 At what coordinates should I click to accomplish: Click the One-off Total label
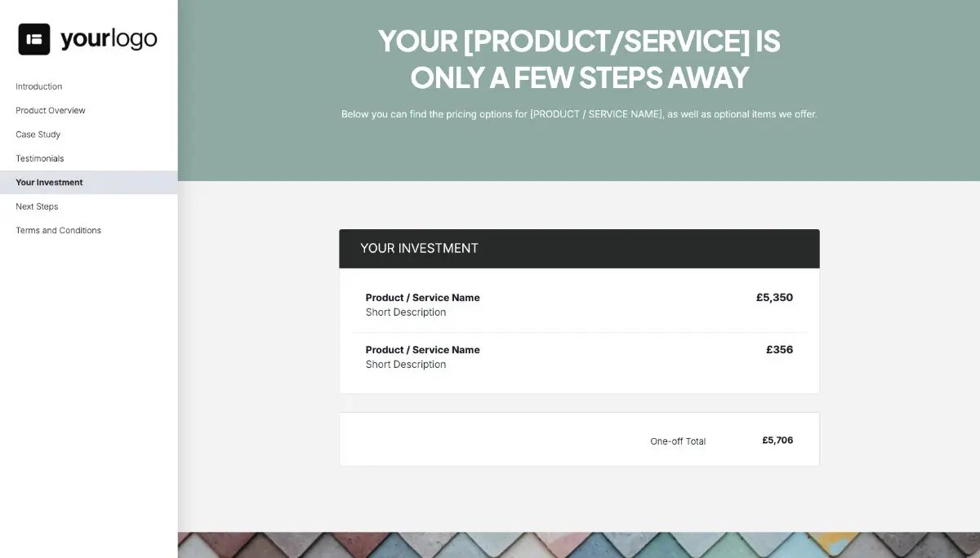(678, 441)
